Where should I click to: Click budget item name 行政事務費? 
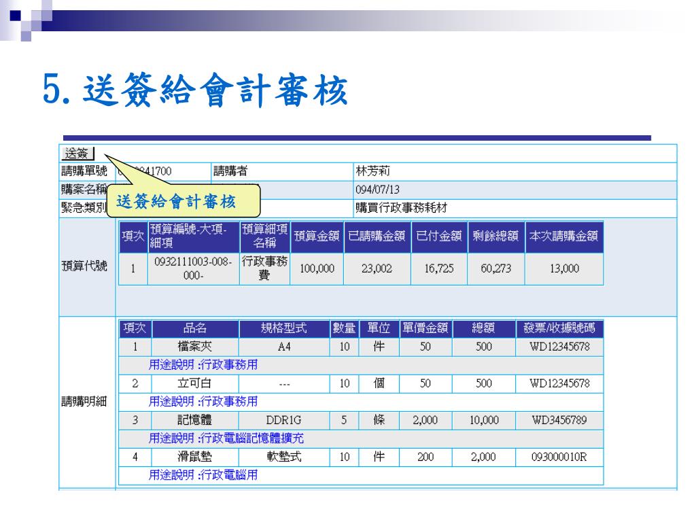pos(264,268)
